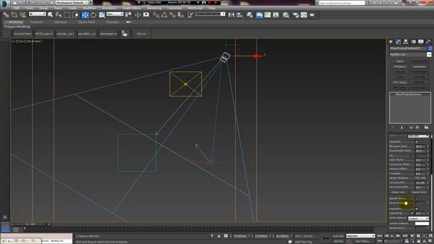Open the Modifiers menu

pos(89,8)
